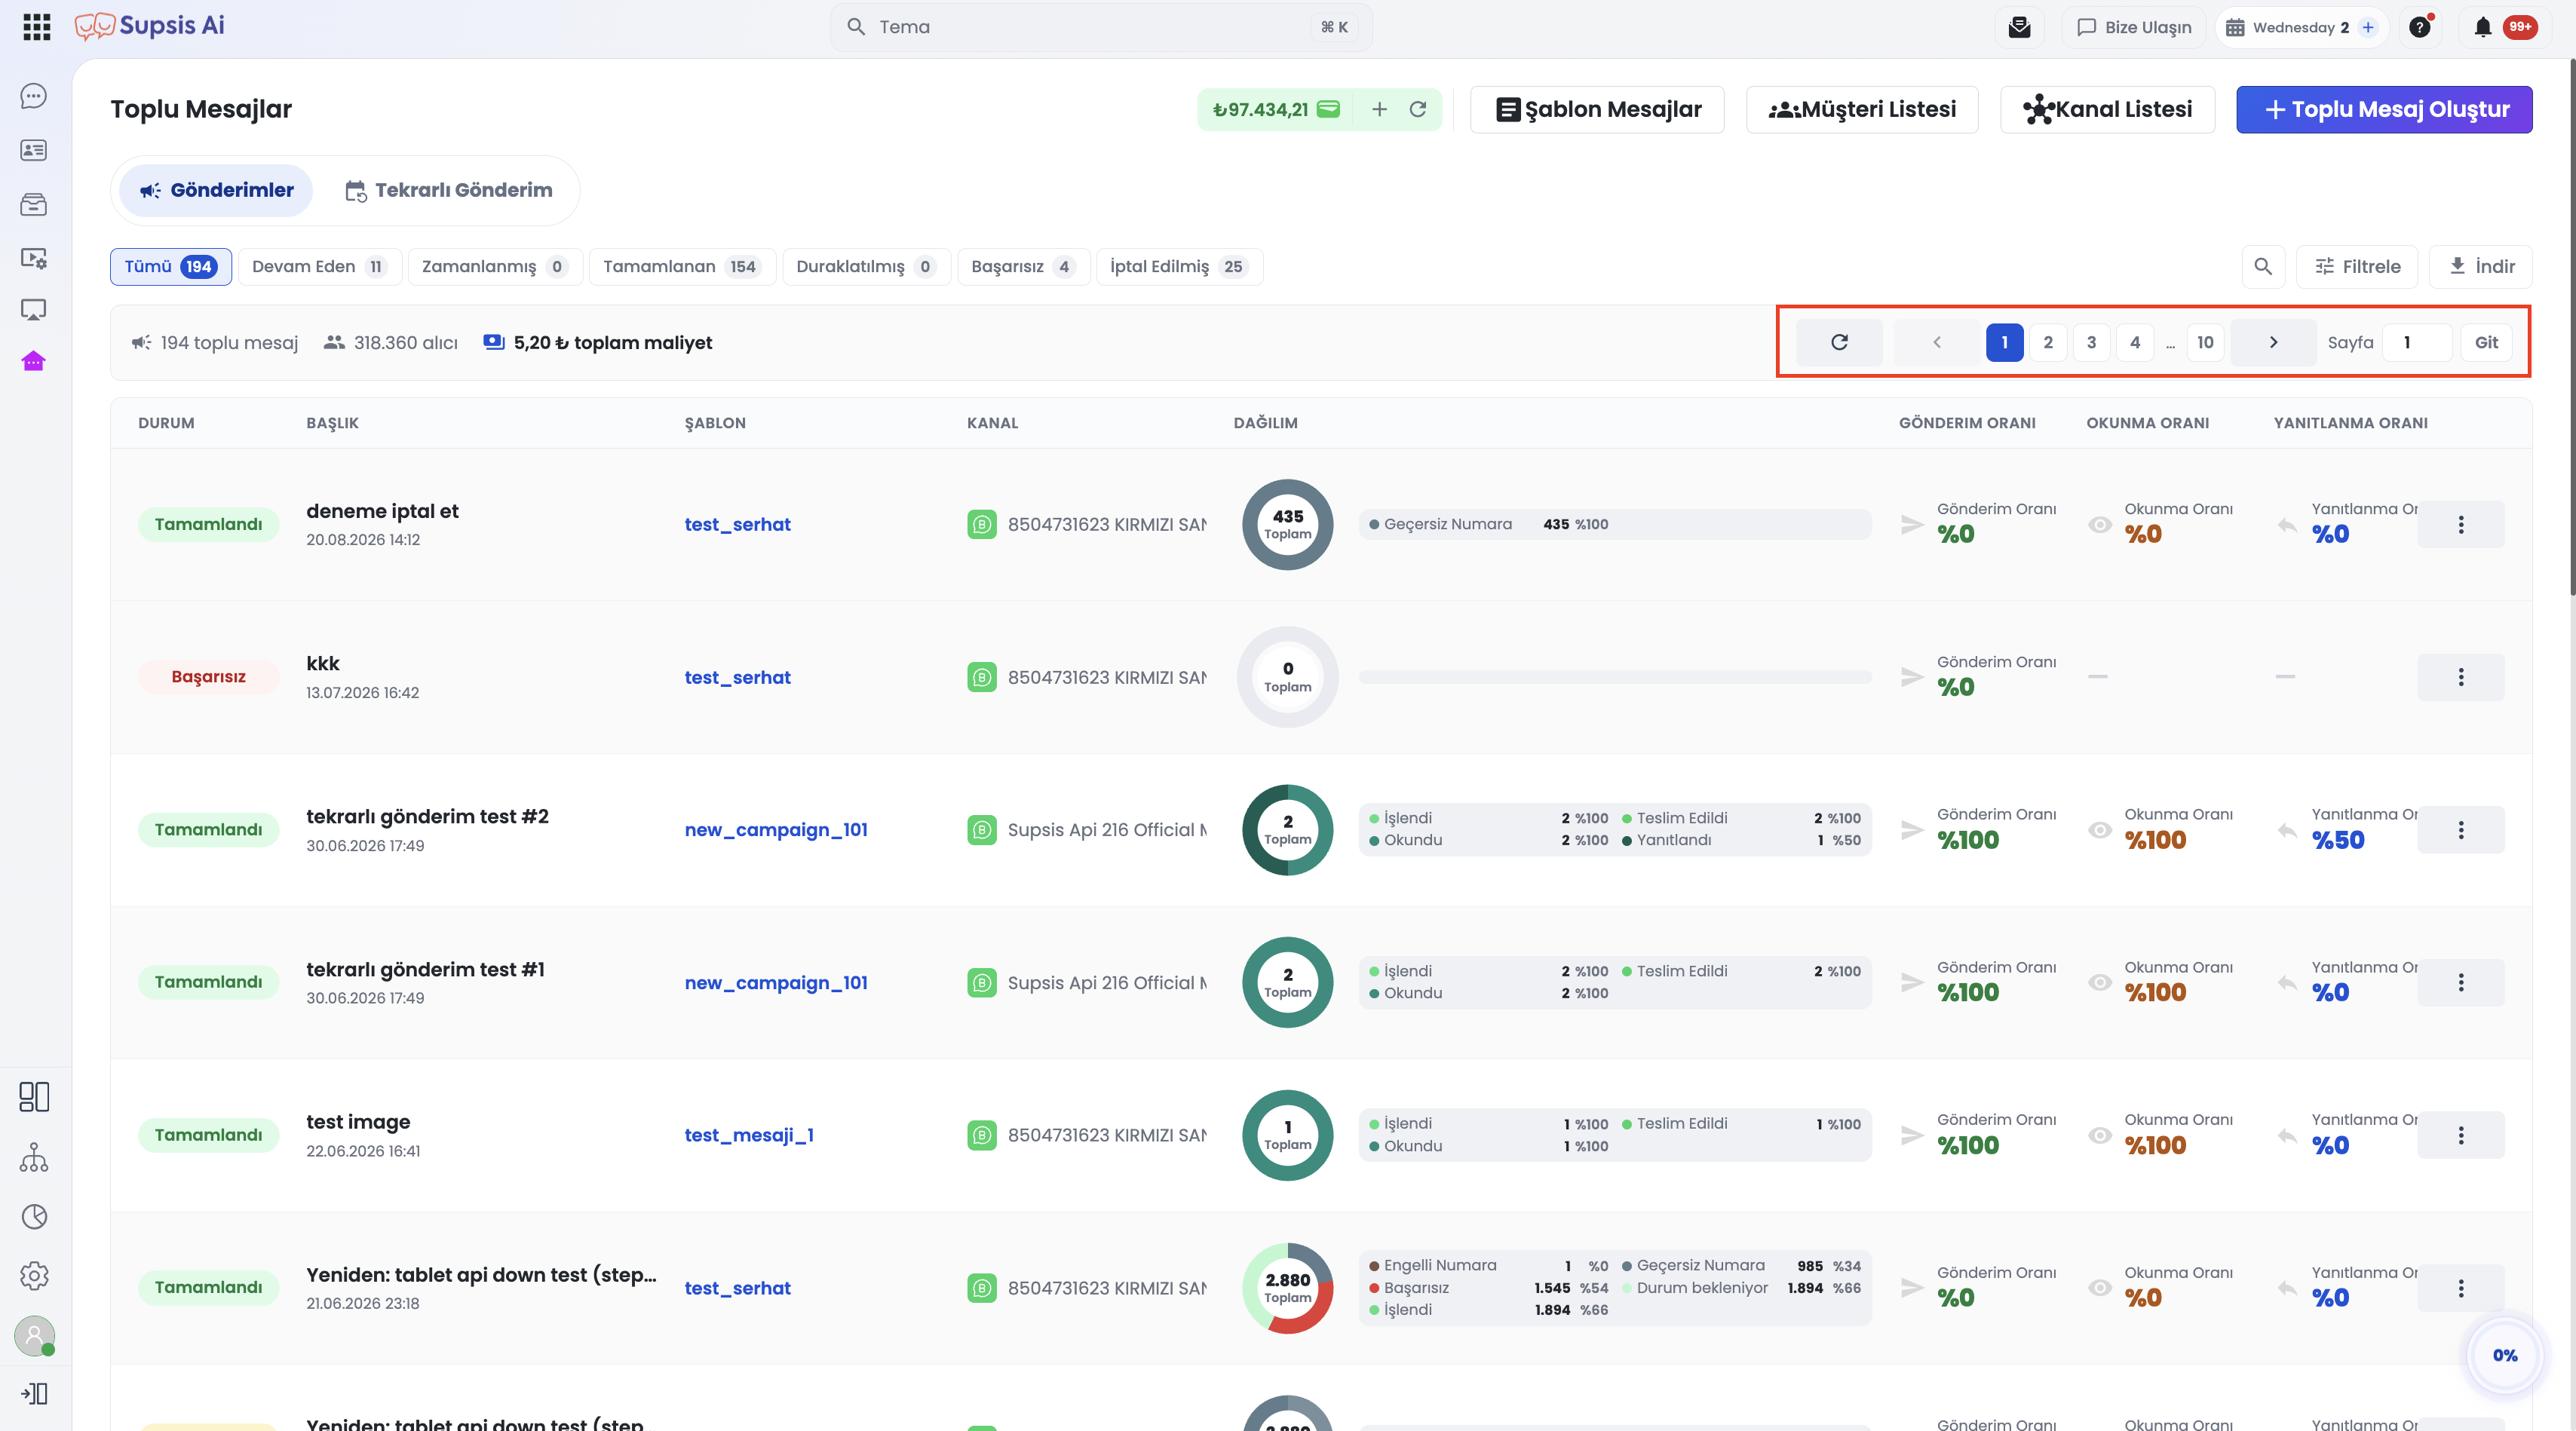Image resolution: width=2576 pixels, height=1431 pixels.
Task: Go to page 3
Action: click(2091, 342)
